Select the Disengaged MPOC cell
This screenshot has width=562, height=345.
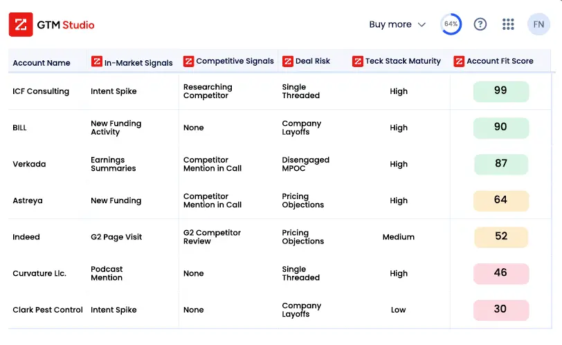[306, 165]
